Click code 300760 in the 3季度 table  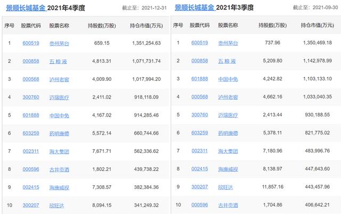pos(200,115)
